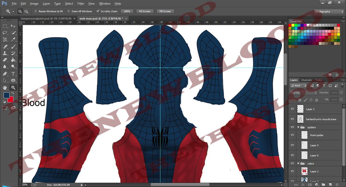Viewport: 346px width, 187px height.
Task: Open the Fill slider dropdown arrow
Action: (x=341, y=100)
